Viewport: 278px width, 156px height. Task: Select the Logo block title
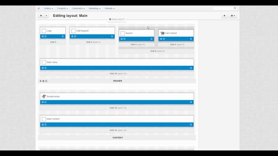(x=49, y=31)
